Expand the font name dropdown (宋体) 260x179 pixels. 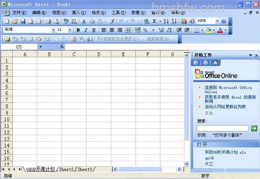[x=53, y=30]
